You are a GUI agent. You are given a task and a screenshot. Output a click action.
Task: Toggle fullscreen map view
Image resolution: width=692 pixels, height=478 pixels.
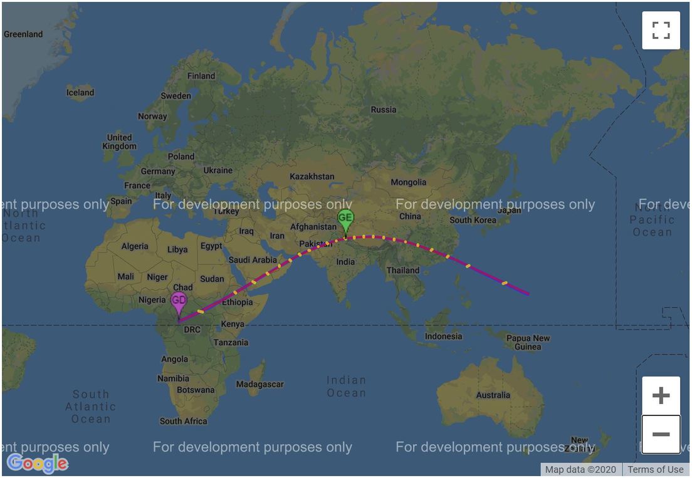[x=661, y=30]
